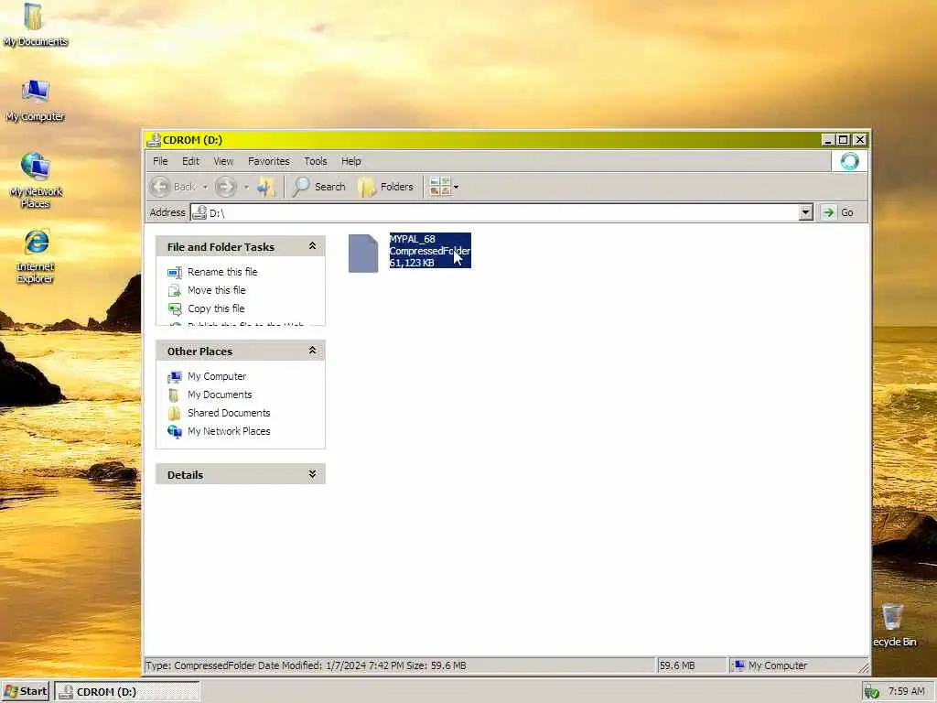Click Copy this file

click(x=216, y=309)
